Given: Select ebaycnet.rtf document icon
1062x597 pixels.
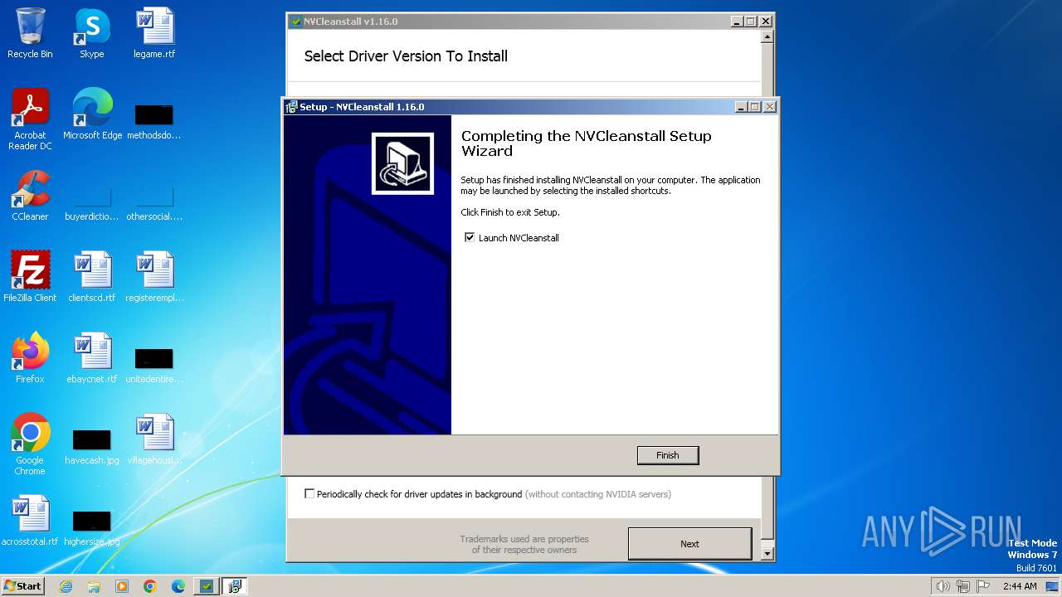Looking at the screenshot, I should tap(92, 359).
